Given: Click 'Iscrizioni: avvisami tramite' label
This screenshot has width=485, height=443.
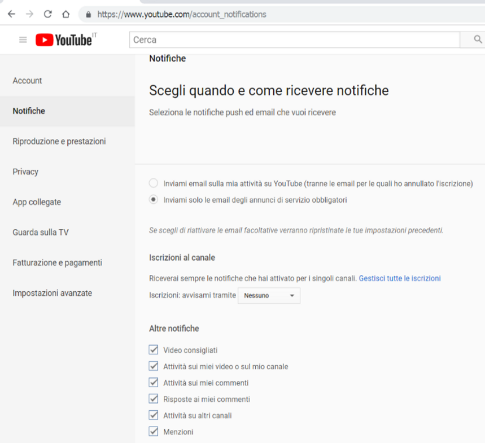Looking at the screenshot, I should coord(193,295).
